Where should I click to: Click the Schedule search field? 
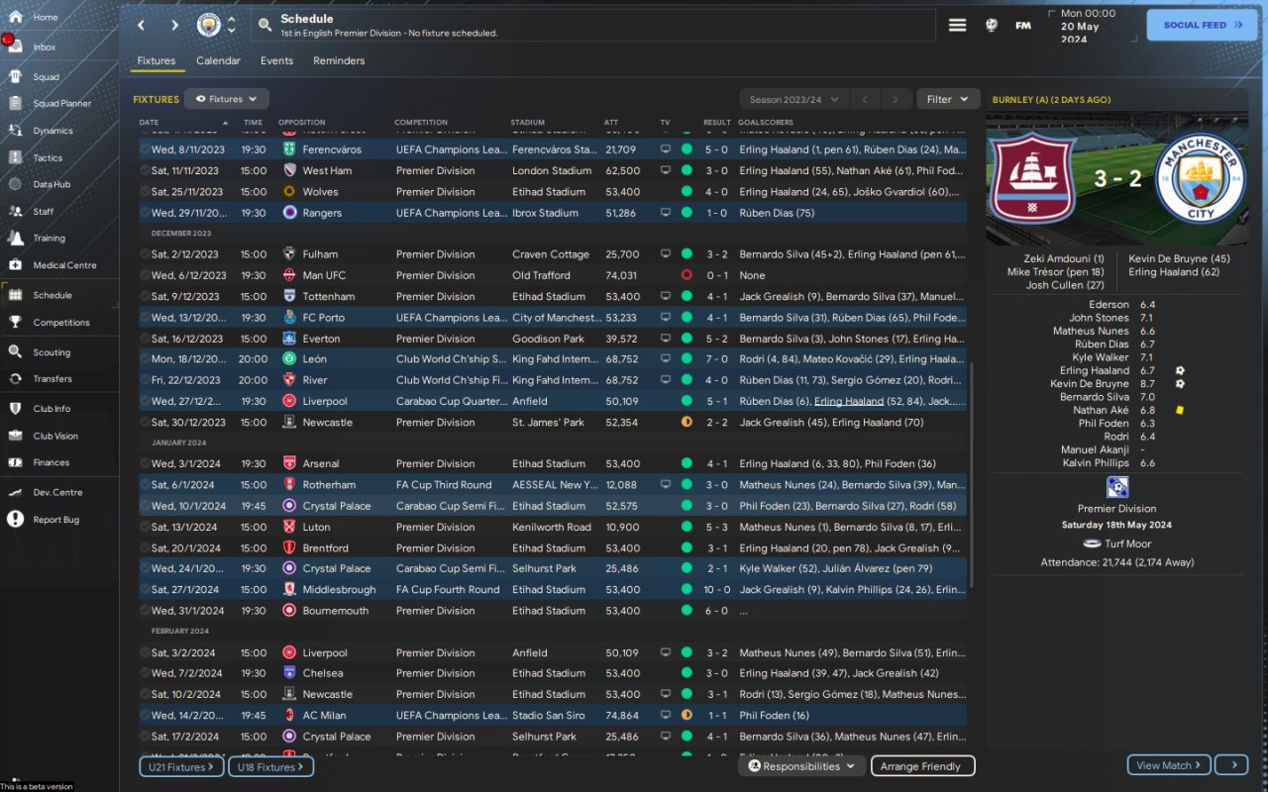tap(593, 26)
